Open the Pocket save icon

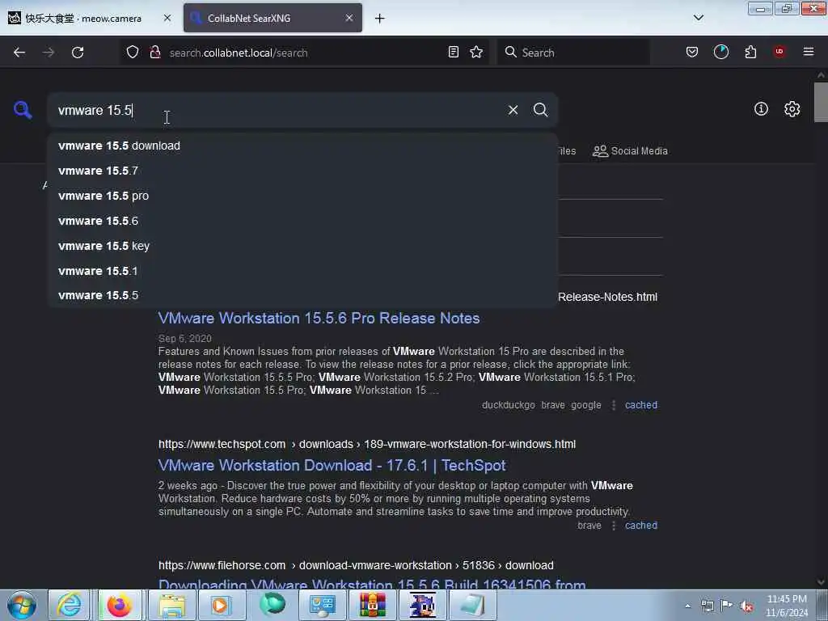pos(692,52)
